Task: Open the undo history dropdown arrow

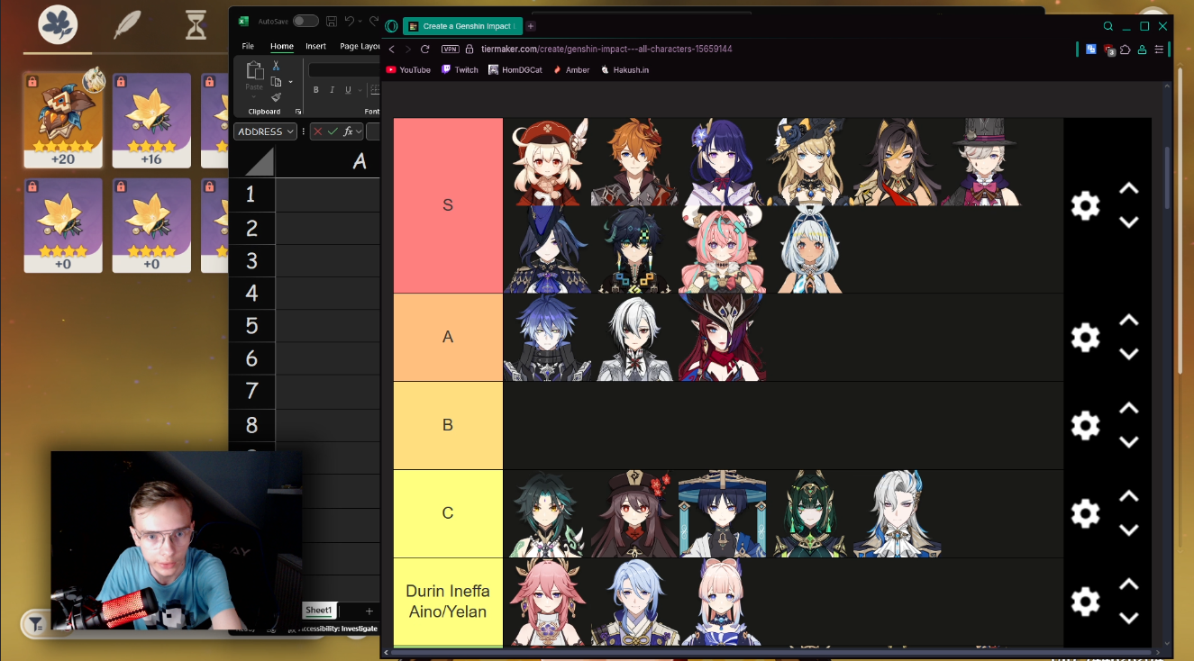Action: (x=360, y=21)
